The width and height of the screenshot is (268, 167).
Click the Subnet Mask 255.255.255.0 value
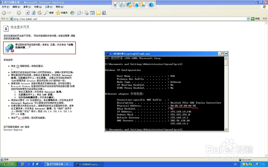[x=180, y=115]
